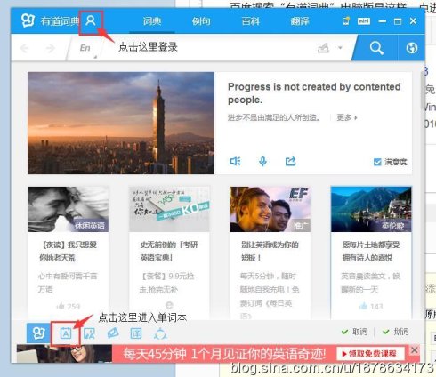This screenshot has height=377, width=436.
Task: Switch to mini mode
Action: click(x=364, y=21)
